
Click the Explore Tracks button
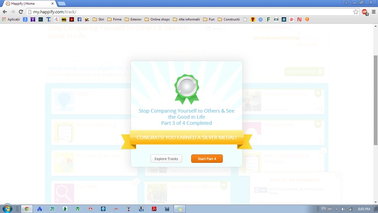click(166, 159)
